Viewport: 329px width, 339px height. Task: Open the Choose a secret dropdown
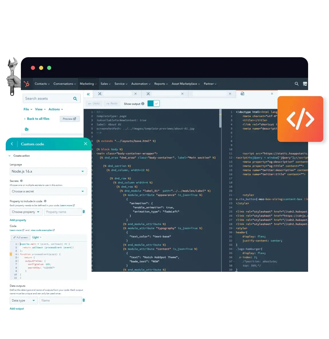48,191
